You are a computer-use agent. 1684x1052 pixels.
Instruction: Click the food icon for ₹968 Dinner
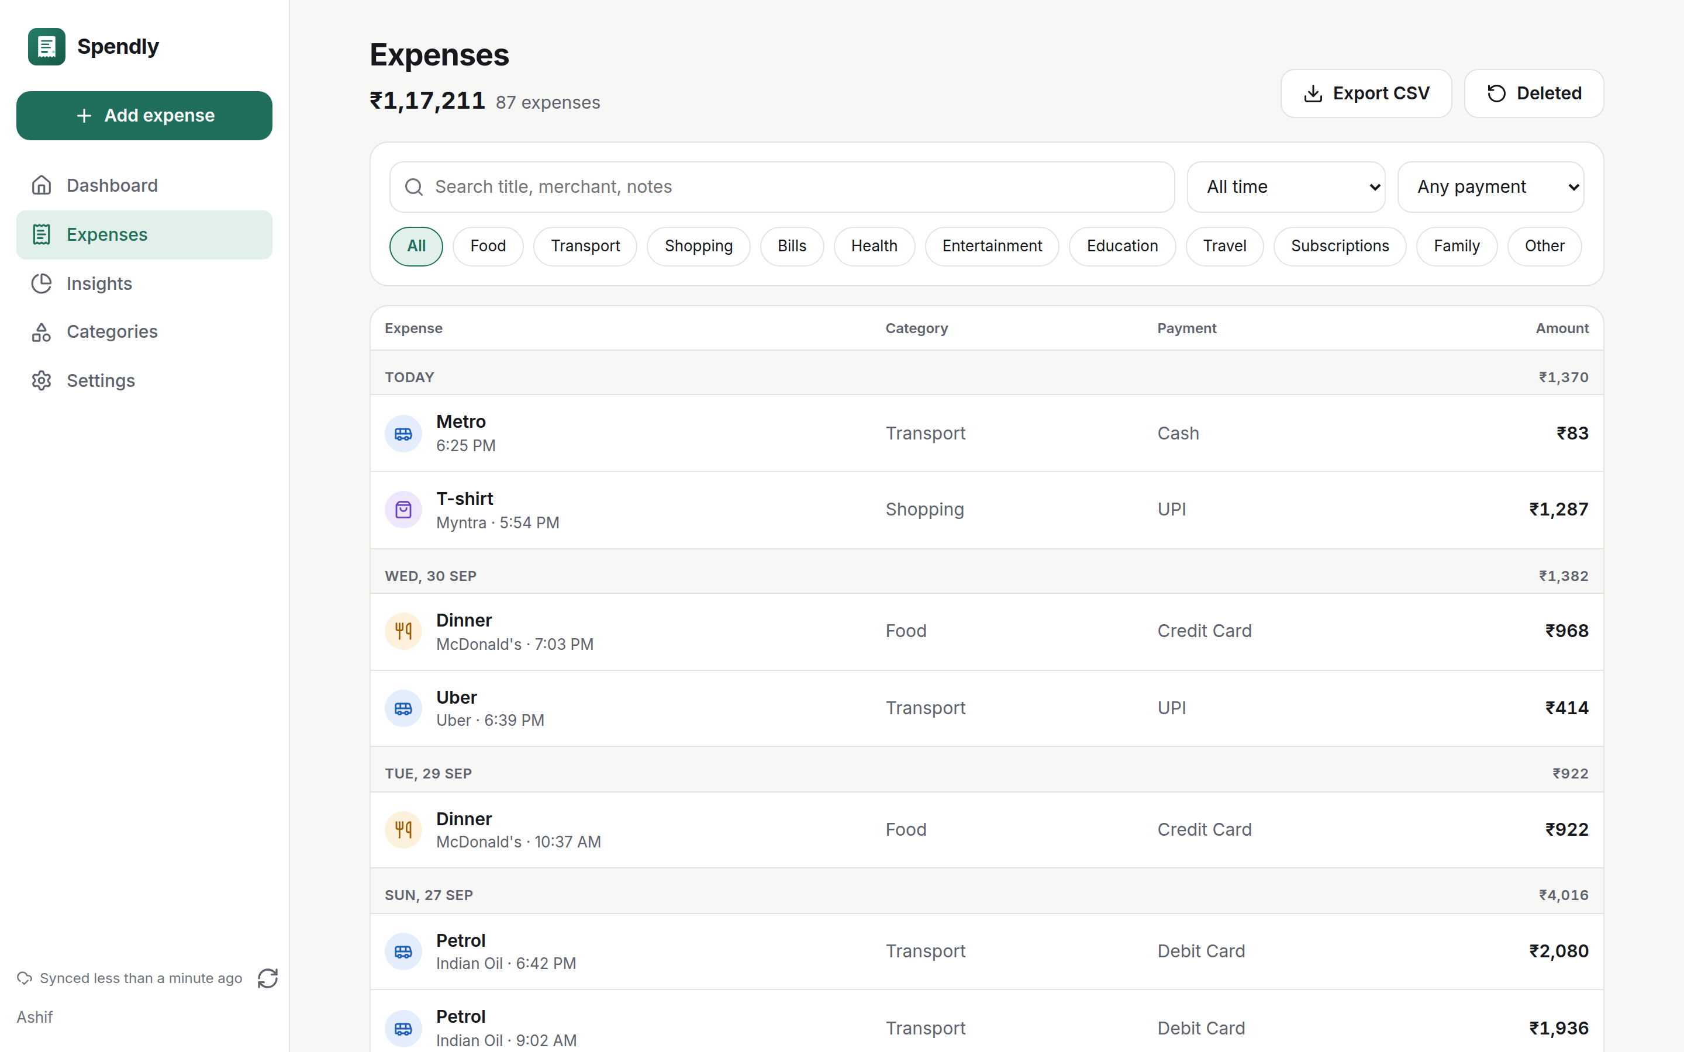(403, 631)
